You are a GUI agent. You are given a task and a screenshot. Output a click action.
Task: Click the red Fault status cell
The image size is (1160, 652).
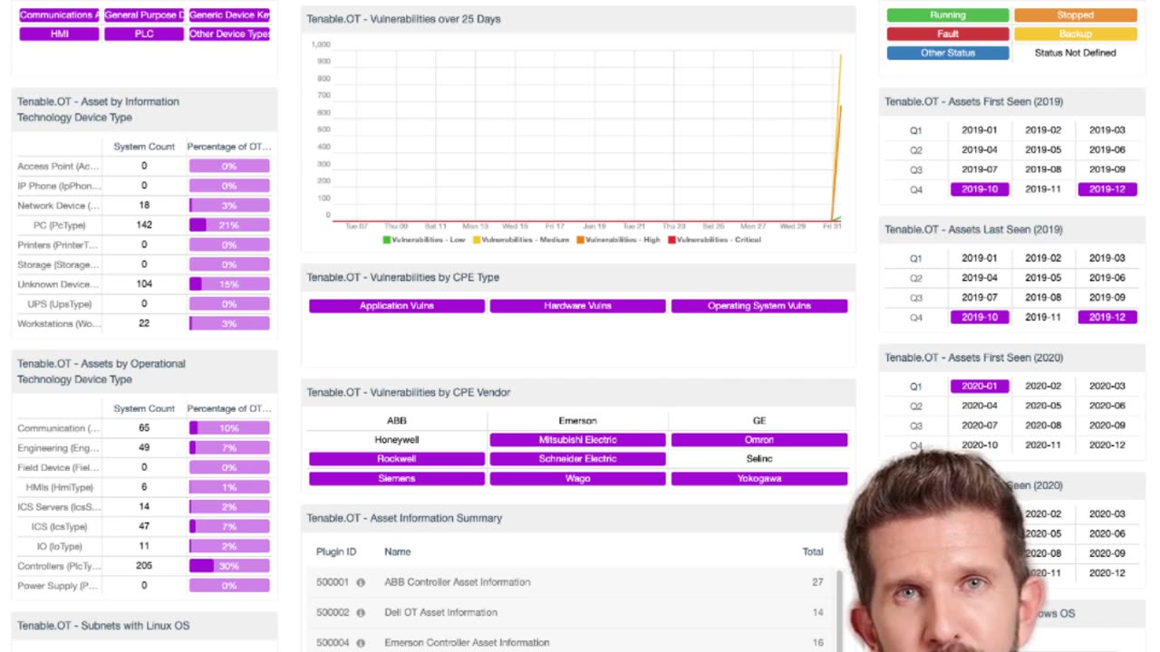tap(948, 34)
